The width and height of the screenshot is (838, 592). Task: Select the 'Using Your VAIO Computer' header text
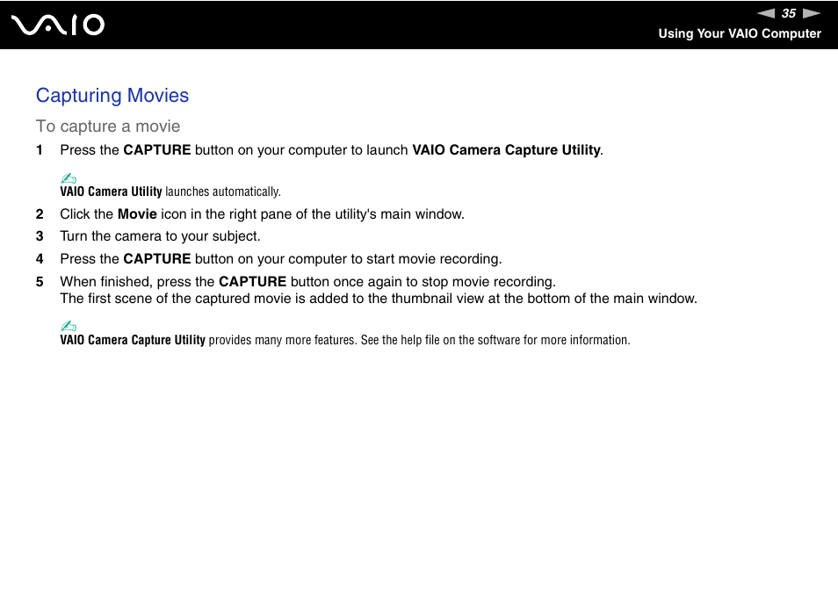[x=739, y=33]
